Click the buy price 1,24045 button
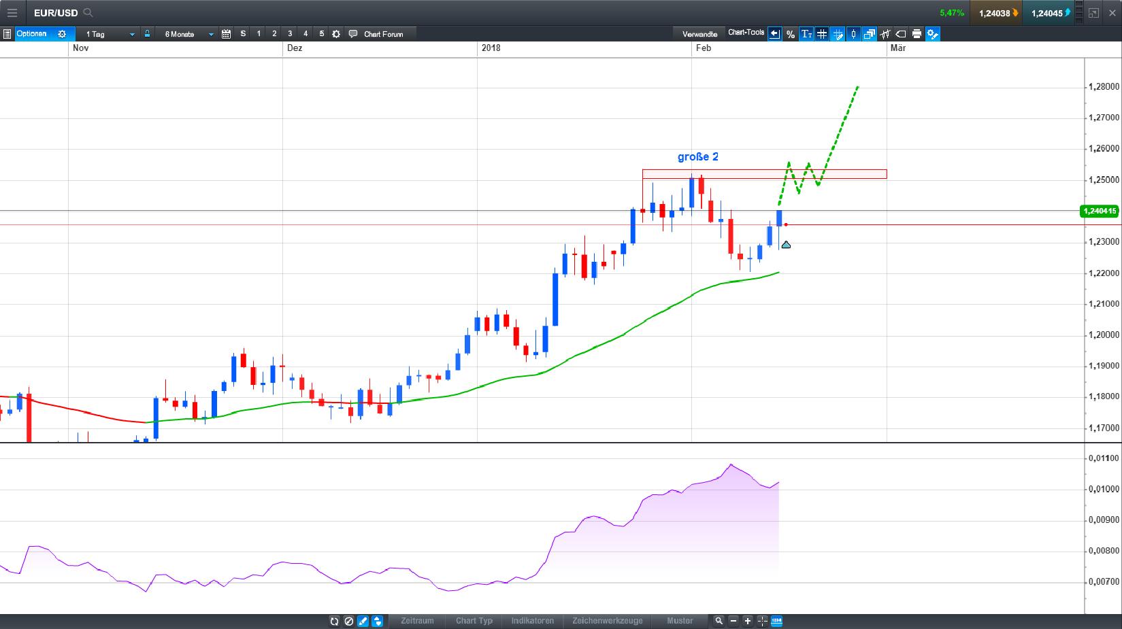Image resolution: width=1122 pixels, height=629 pixels. [x=1048, y=12]
